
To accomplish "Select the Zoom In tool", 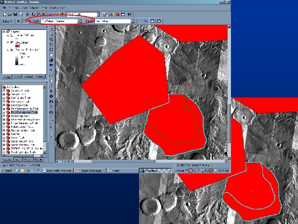I will pyautogui.click(x=51, y=29).
